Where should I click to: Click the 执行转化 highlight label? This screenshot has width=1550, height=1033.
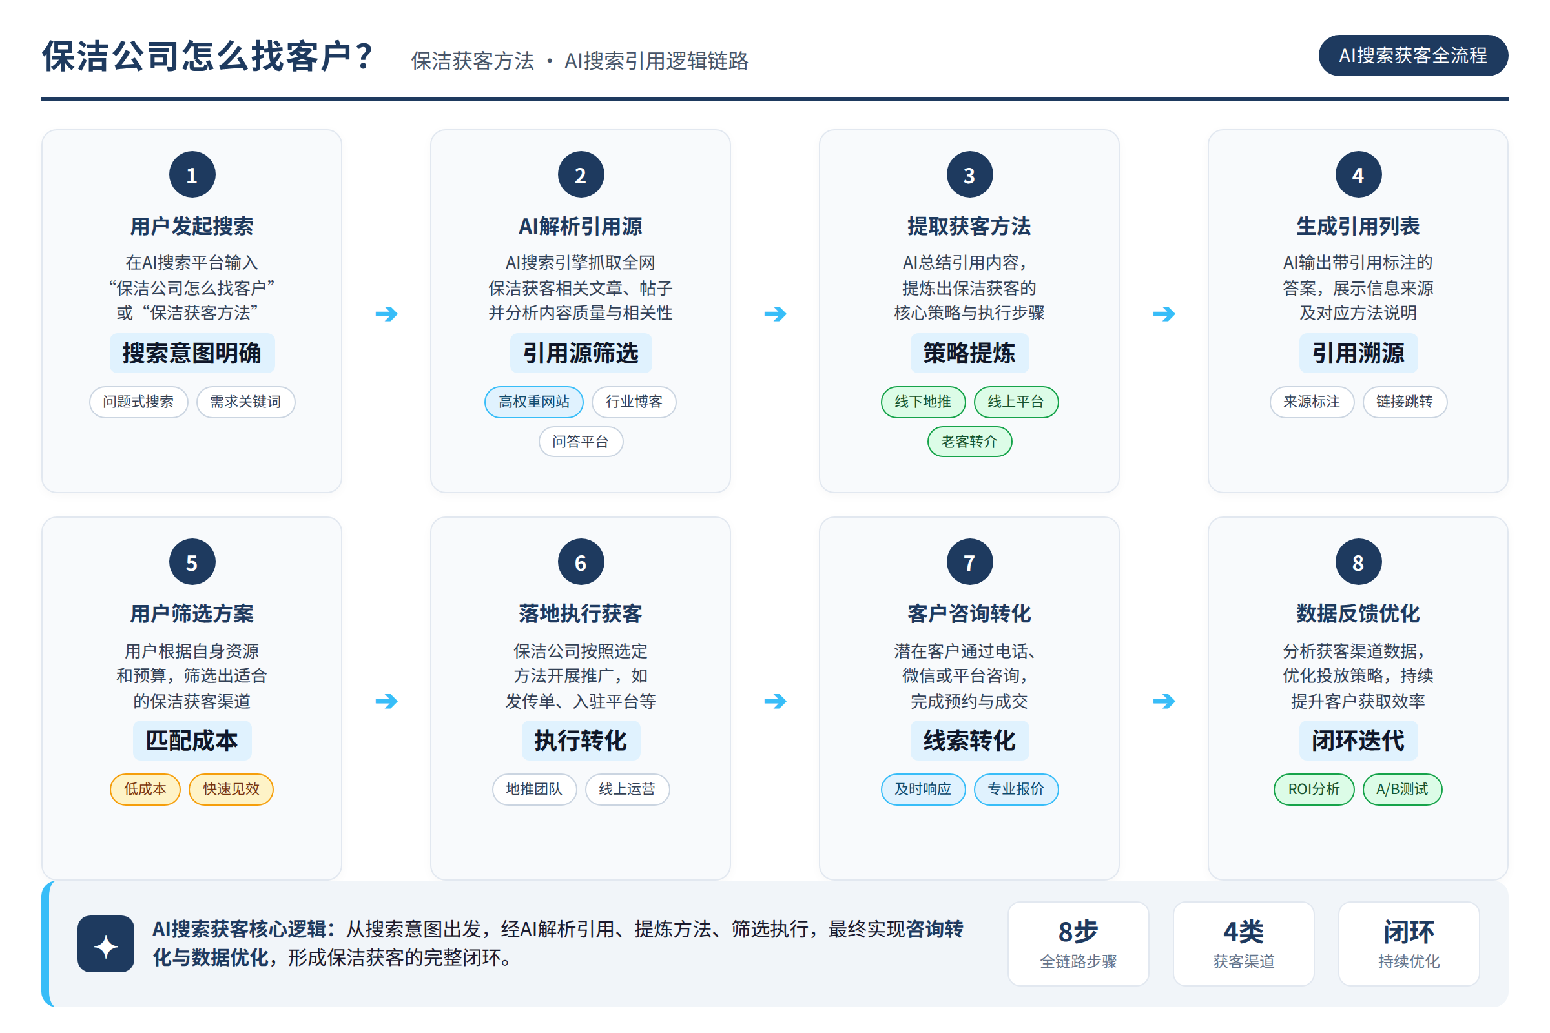[x=581, y=741]
